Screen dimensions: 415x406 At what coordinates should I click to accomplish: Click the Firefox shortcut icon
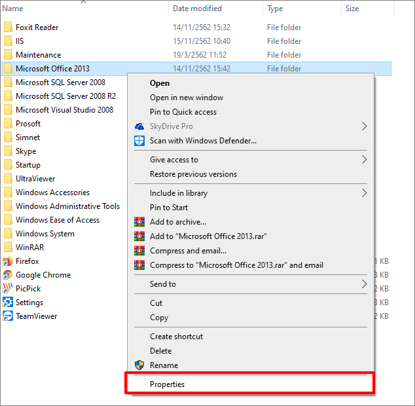[x=8, y=261]
